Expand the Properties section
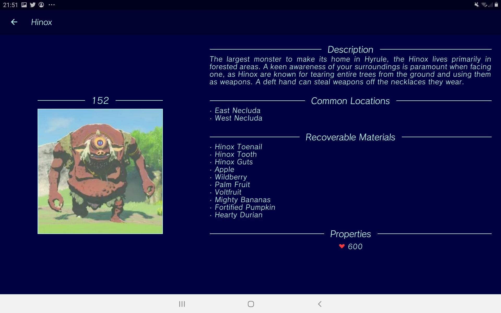 (350, 233)
